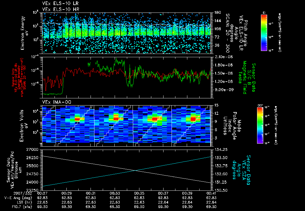Image resolution: width=305 pixels, height=211 pixels.
Task: Click the V-E Ang value '62.83' under 00:27
Action: pyautogui.click(x=42, y=198)
